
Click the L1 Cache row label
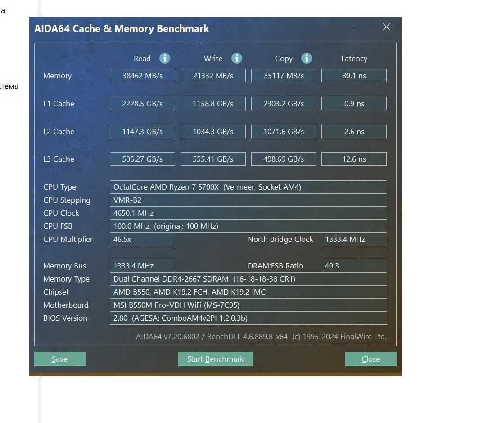point(59,104)
